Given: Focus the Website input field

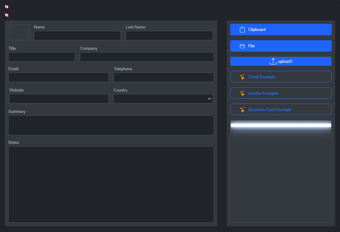Looking at the screenshot, I should point(59,99).
